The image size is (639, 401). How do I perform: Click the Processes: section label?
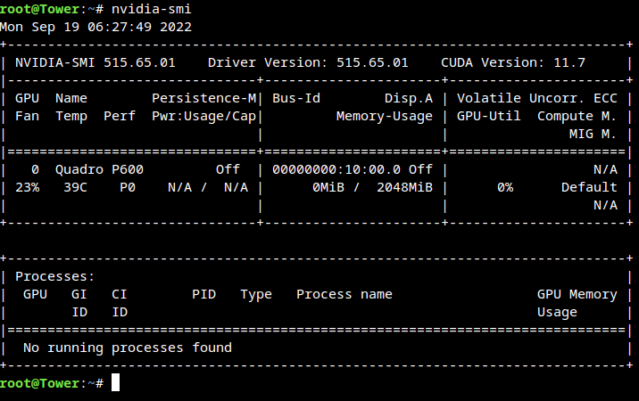54,276
